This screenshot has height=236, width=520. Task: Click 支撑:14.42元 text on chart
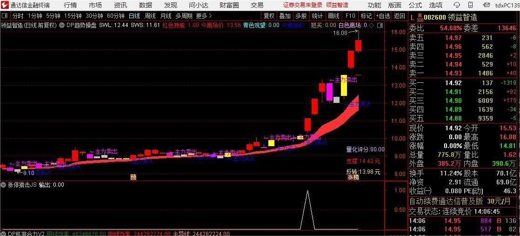[x=363, y=162]
